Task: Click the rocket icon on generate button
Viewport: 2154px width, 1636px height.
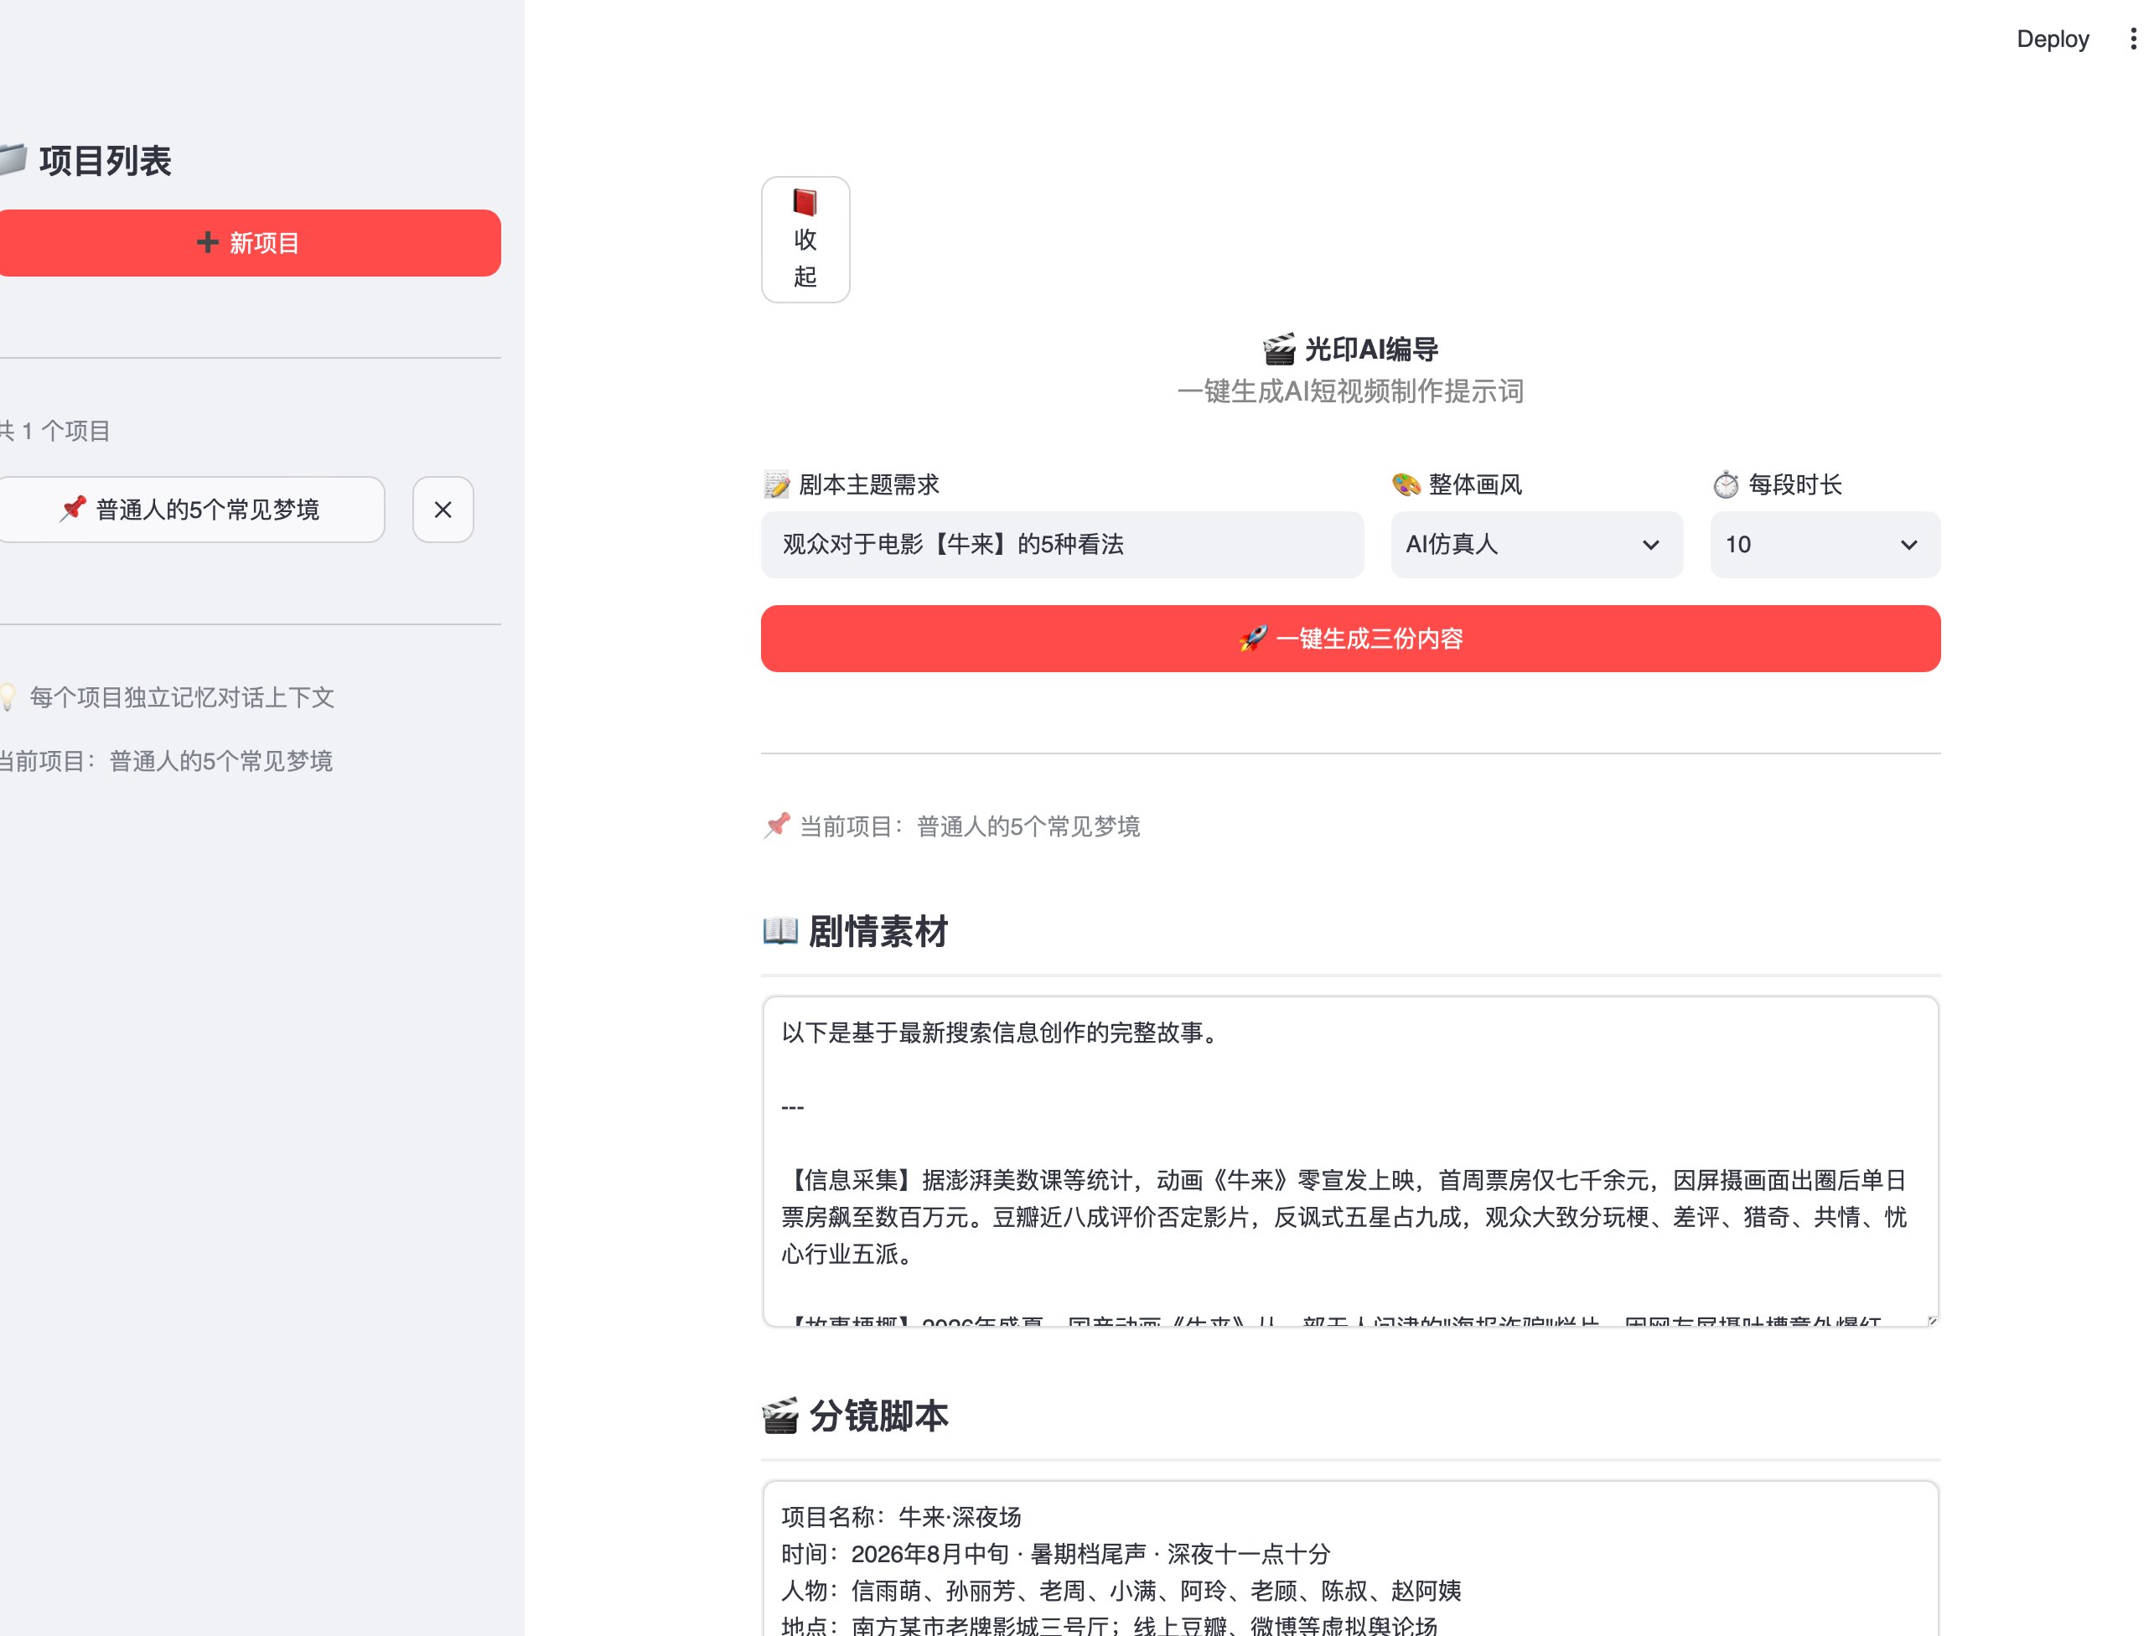Action: tap(1253, 639)
